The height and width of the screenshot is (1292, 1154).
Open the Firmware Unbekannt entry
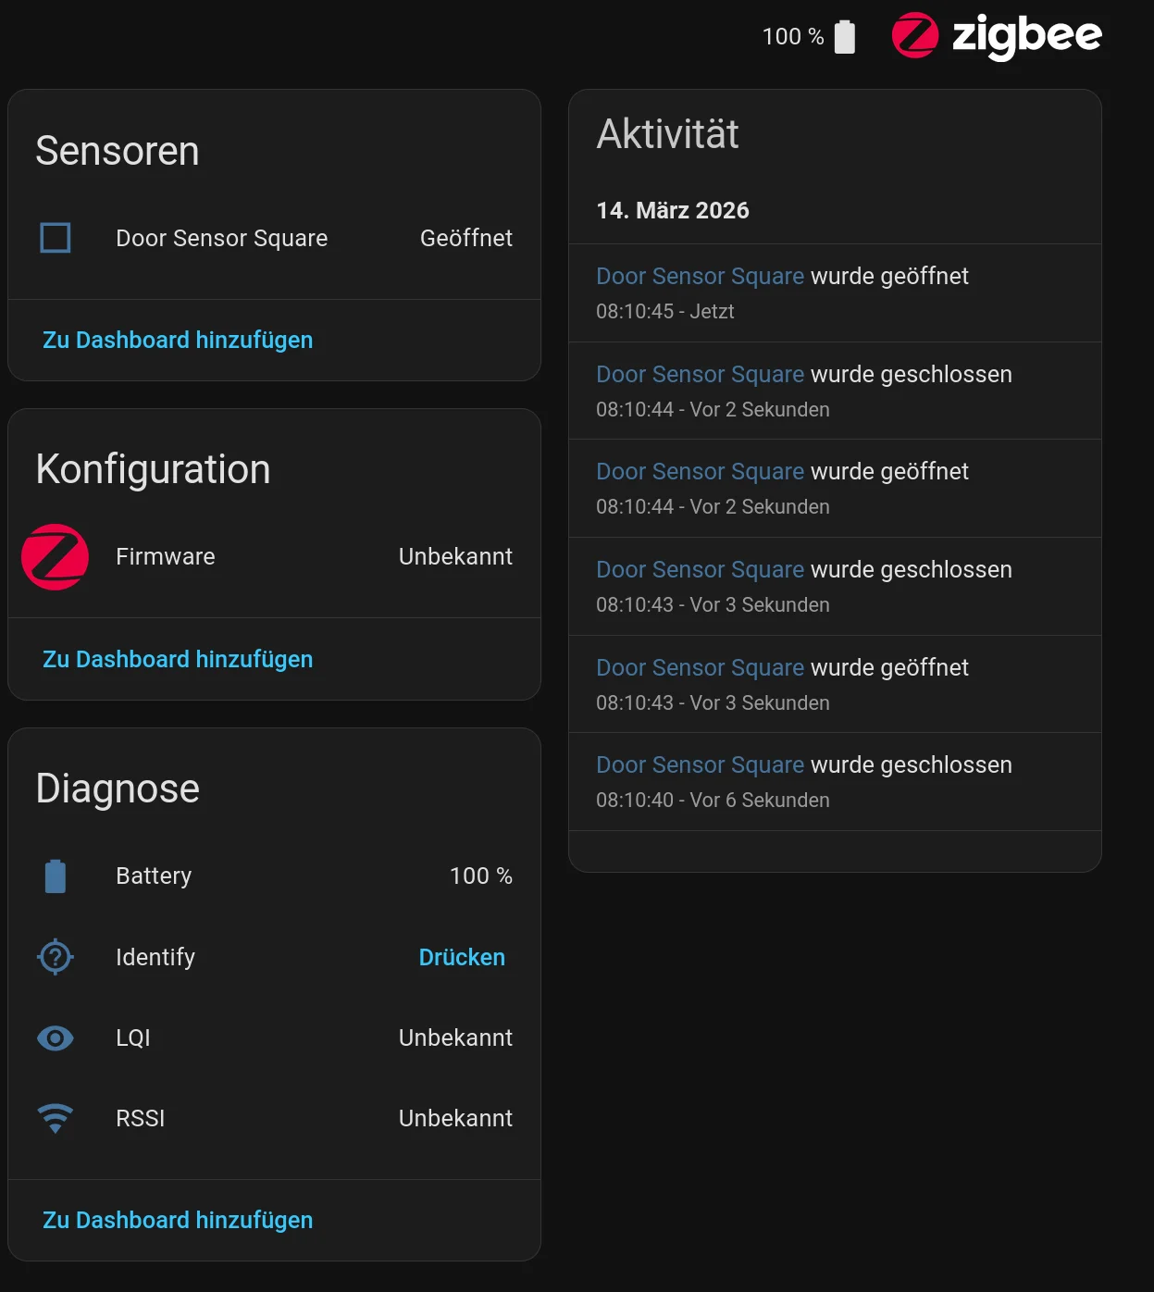click(455, 557)
